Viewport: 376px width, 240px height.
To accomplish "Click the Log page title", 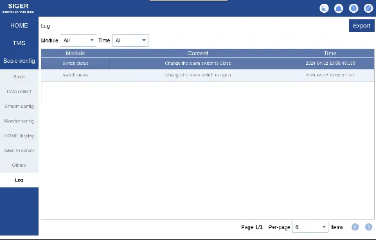I will pos(46,26).
